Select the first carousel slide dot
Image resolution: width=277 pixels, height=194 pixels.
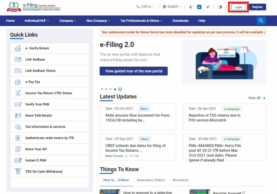point(102,89)
